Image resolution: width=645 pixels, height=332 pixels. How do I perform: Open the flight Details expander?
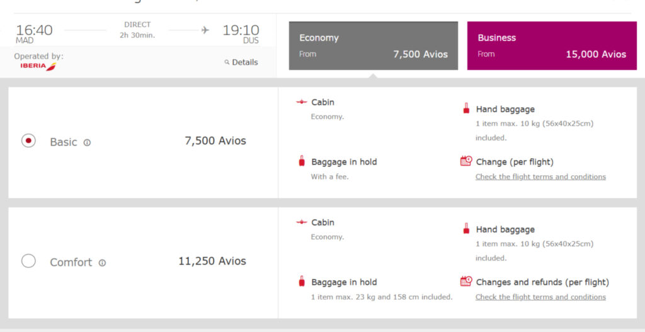coord(241,62)
